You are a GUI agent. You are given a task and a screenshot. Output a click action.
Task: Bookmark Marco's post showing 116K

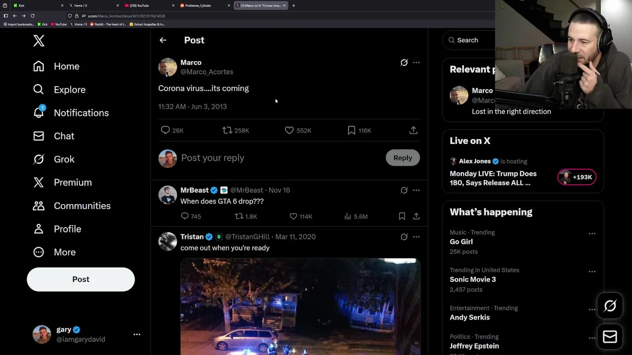pos(352,130)
